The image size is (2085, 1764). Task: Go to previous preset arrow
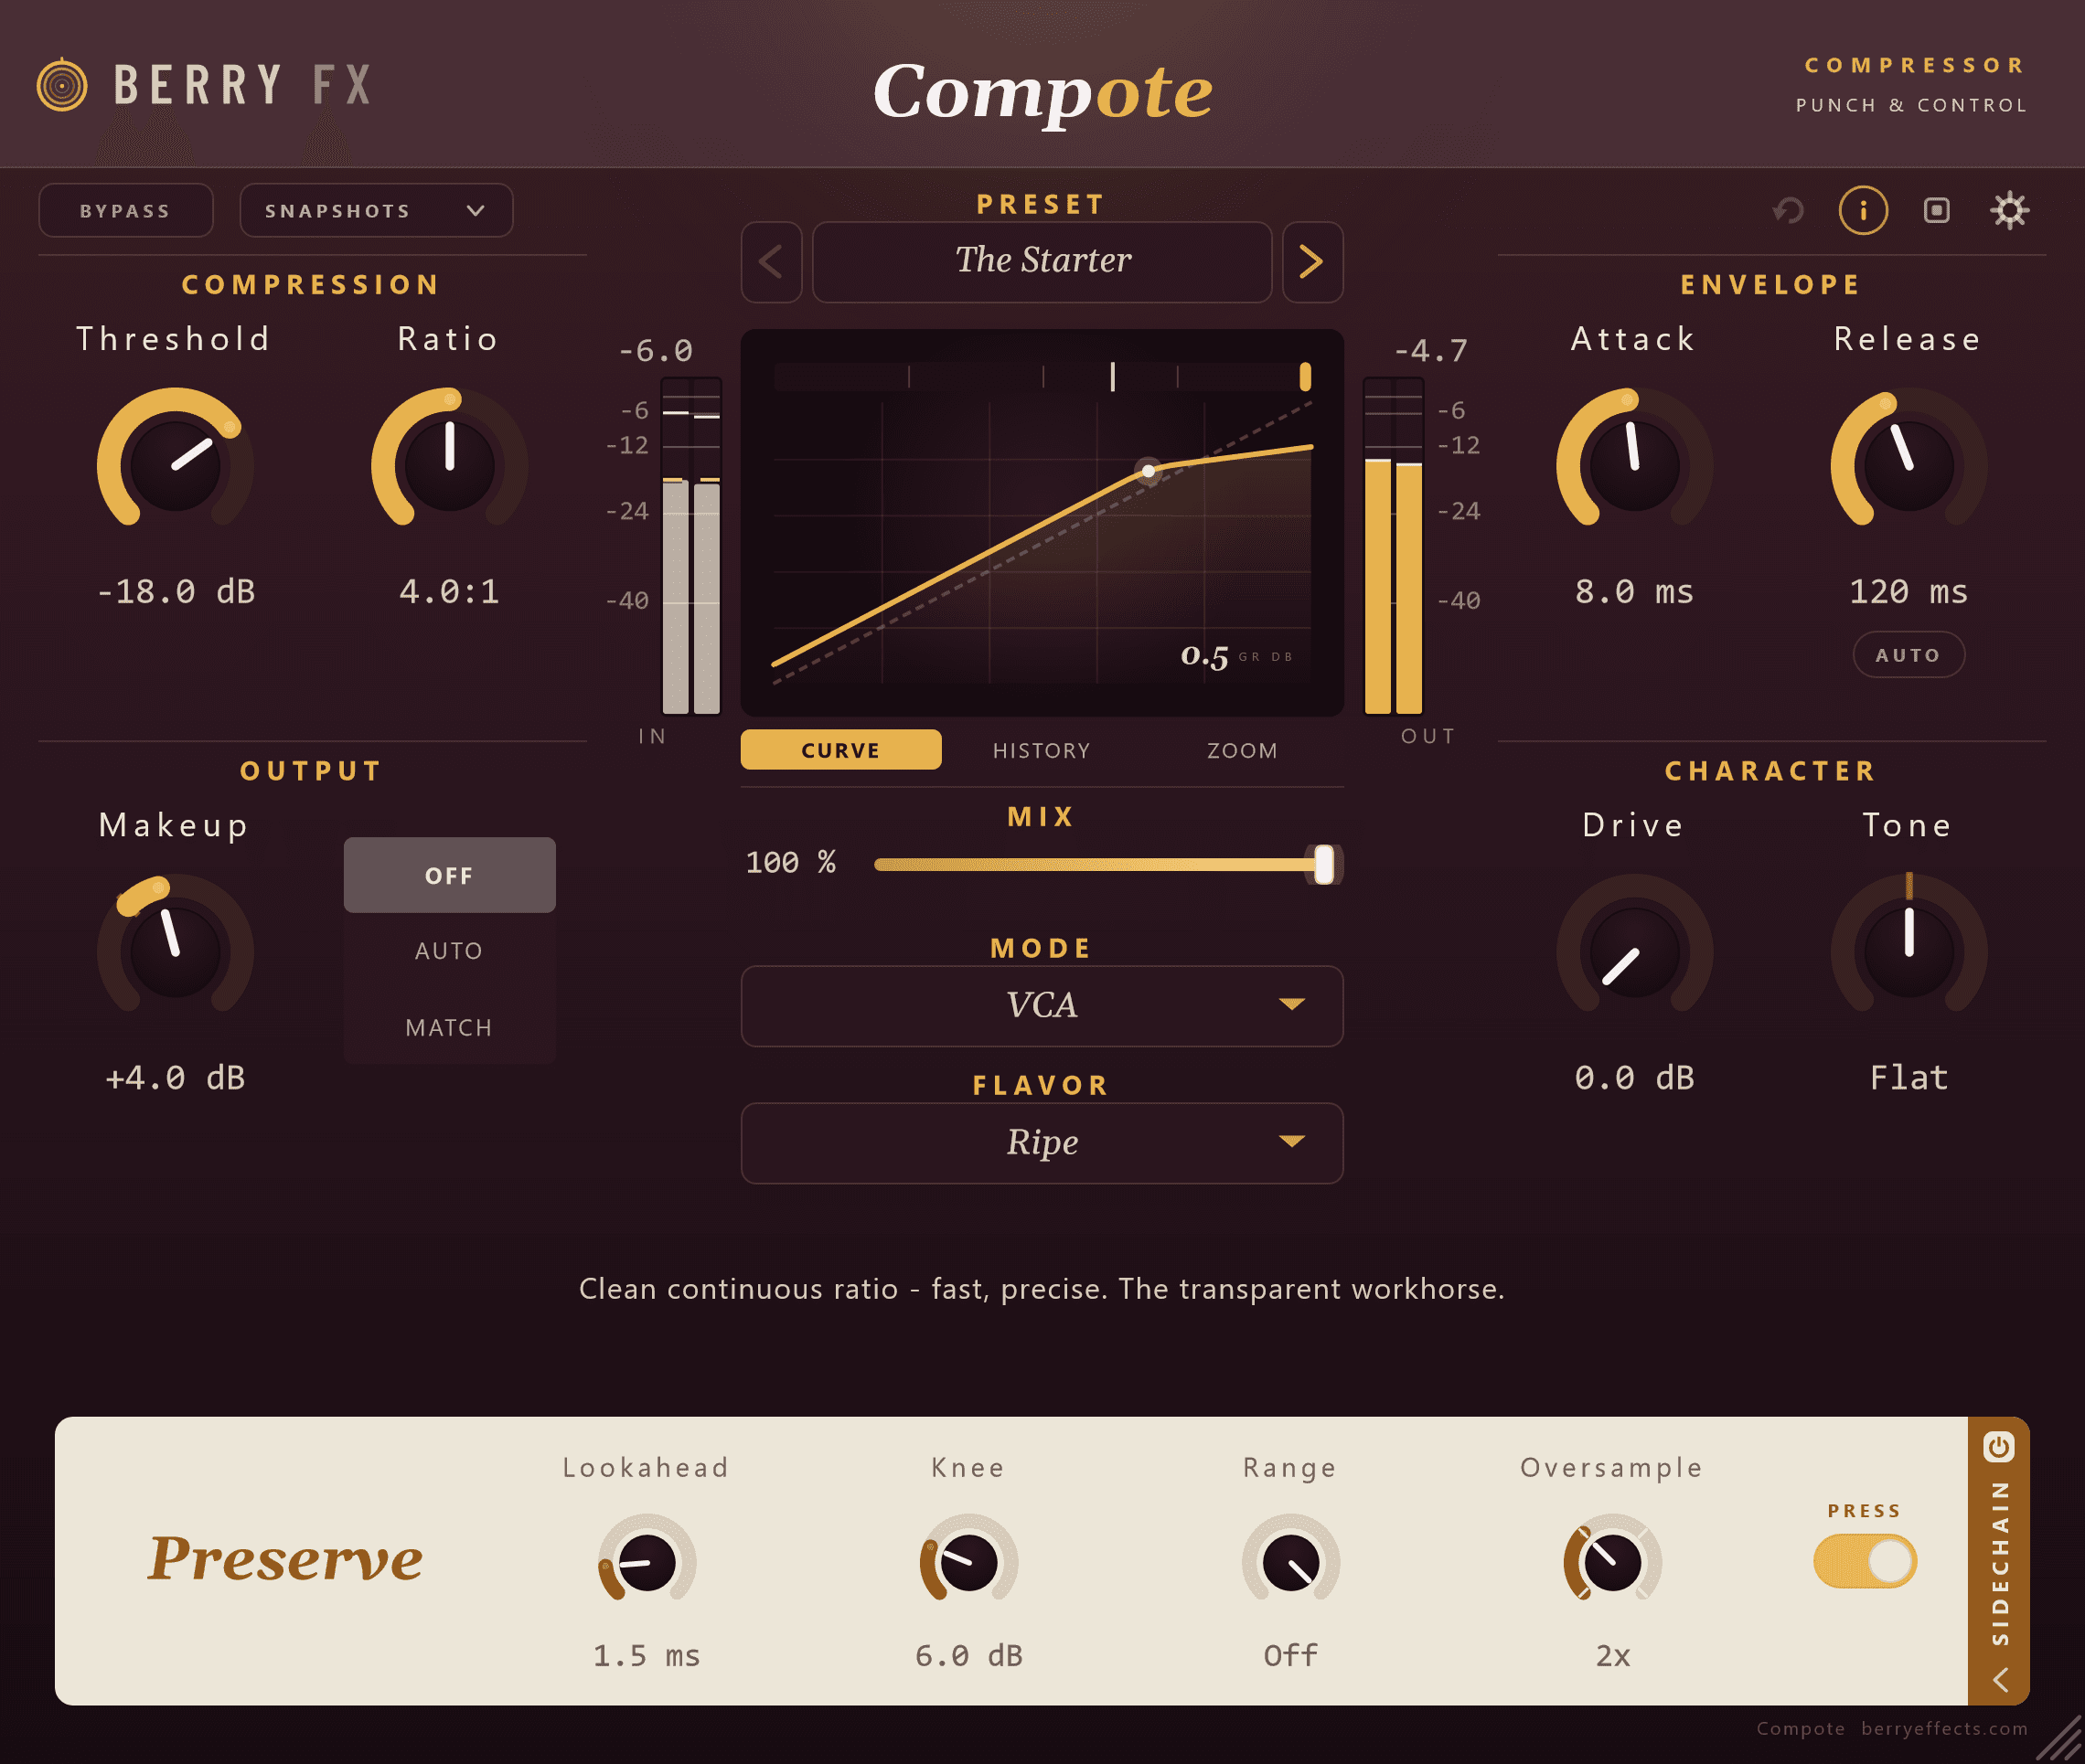click(x=772, y=262)
